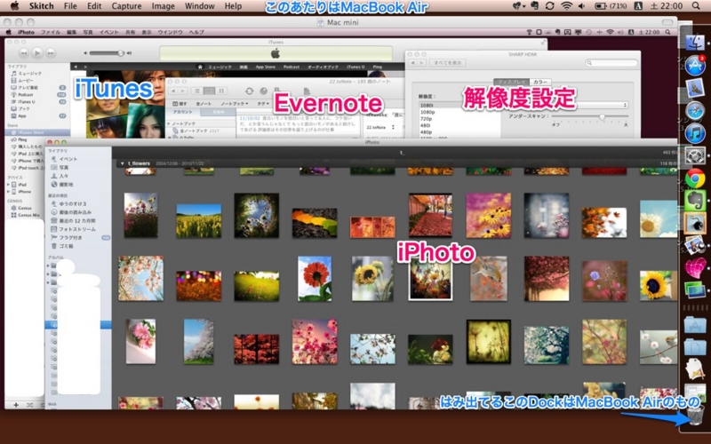The height and width of the screenshot is (444, 711).
Task: Open Finder from the MacBook Air Dock
Action: (x=695, y=42)
